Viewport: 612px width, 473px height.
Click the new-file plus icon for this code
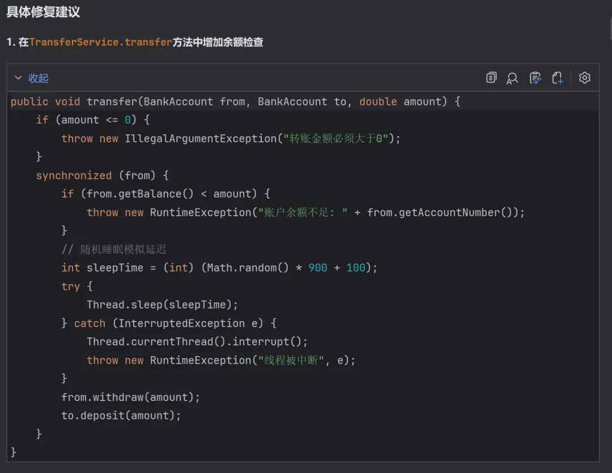558,78
